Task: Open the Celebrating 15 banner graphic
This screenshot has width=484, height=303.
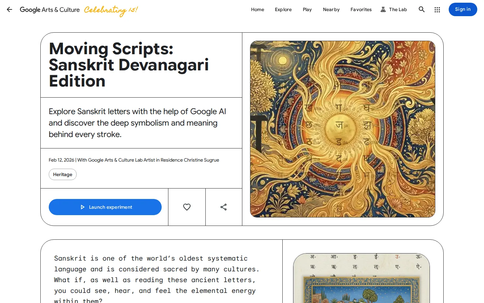Action: pyautogui.click(x=111, y=10)
